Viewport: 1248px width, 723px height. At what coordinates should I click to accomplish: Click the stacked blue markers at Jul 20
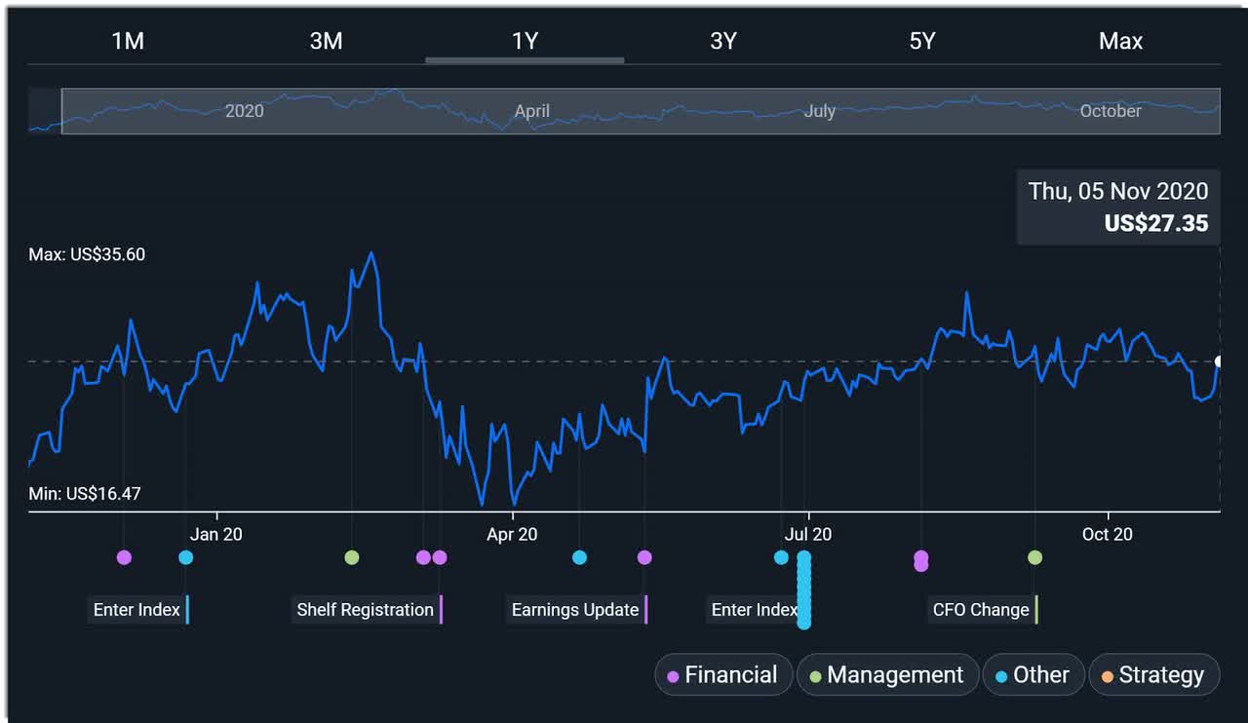pyautogui.click(x=804, y=590)
